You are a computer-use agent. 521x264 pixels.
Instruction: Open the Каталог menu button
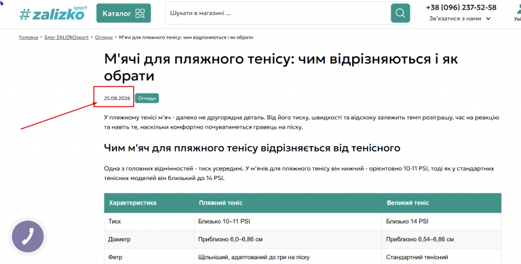123,14
